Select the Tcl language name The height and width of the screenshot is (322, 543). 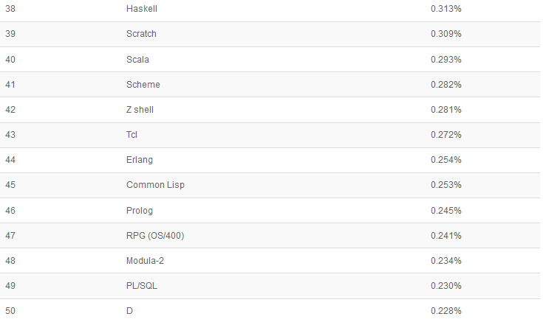[x=132, y=135]
